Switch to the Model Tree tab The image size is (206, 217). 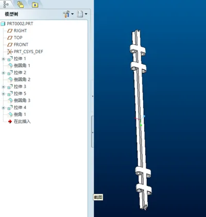[x=6, y=4]
